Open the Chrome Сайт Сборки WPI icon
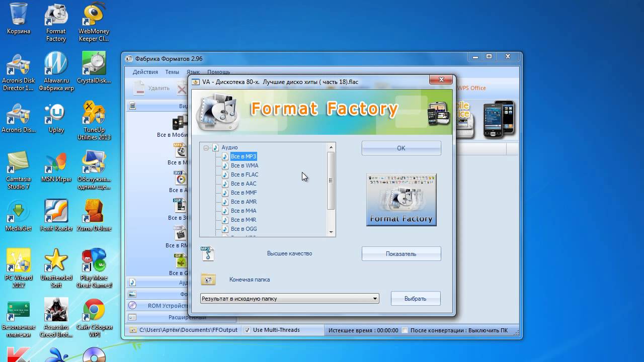Image resolution: width=644 pixels, height=362 pixels. click(x=94, y=318)
